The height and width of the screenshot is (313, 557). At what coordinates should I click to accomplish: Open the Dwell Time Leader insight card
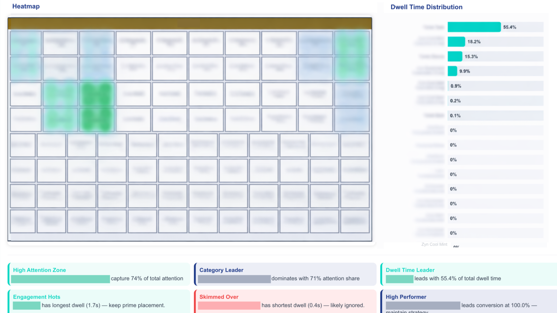[469, 274]
